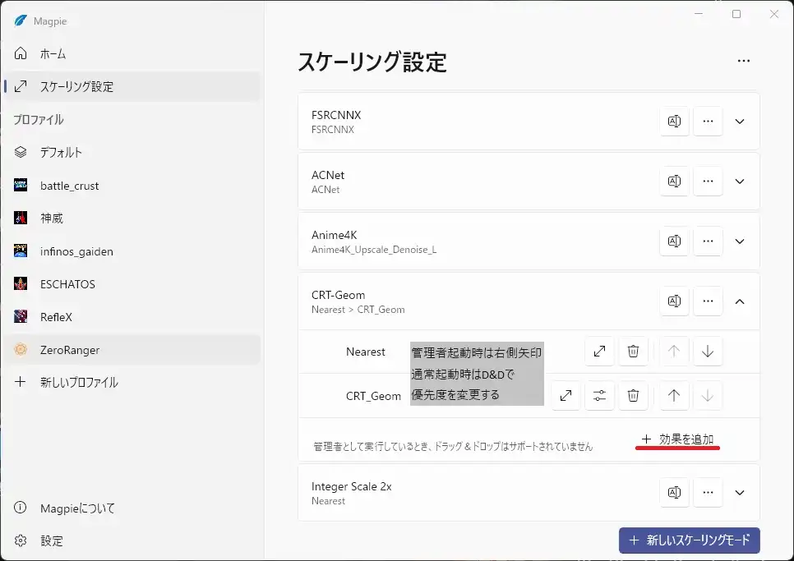The image size is (794, 561).
Task: Collapse the CRT-Geom scaling mode
Action: pyautogui.click(x=739, y=301)
